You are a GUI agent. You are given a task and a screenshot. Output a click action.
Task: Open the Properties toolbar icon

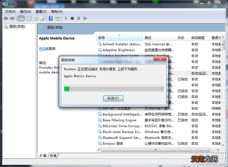(x=29, y=18)
